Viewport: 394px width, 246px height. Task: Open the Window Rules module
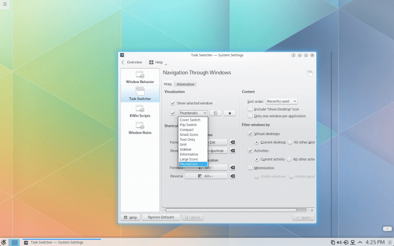(140, 128)
